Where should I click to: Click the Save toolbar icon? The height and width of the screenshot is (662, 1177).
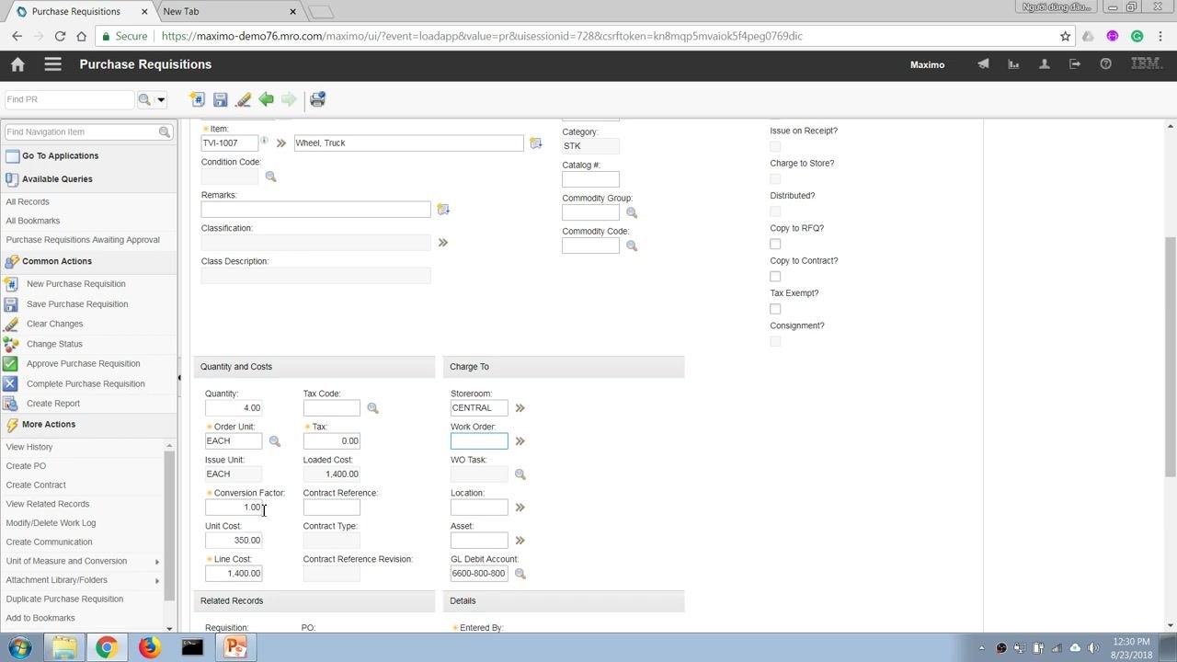click(220, 99)
